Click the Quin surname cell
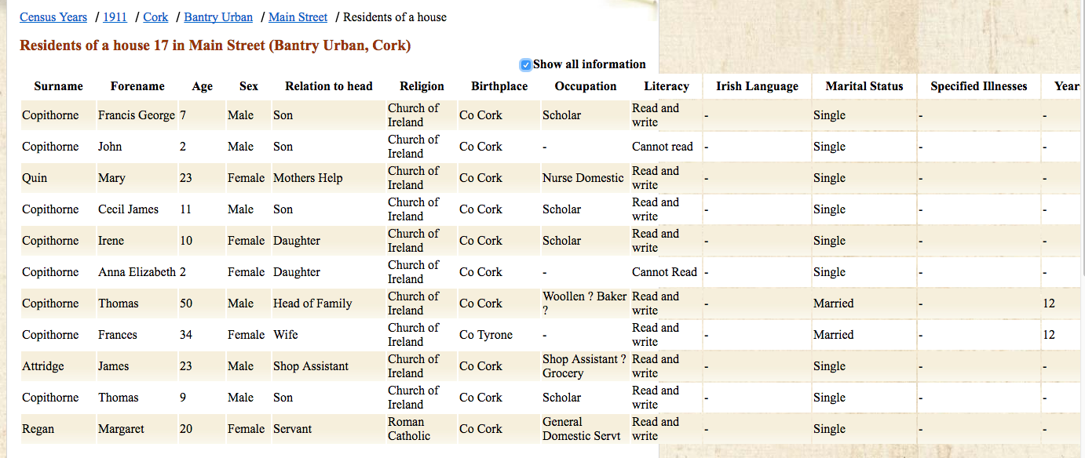Screen dimensions: 1085x458 [35, 178]
